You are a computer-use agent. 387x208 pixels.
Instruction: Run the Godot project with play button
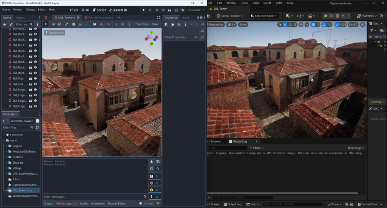(144, 10)
